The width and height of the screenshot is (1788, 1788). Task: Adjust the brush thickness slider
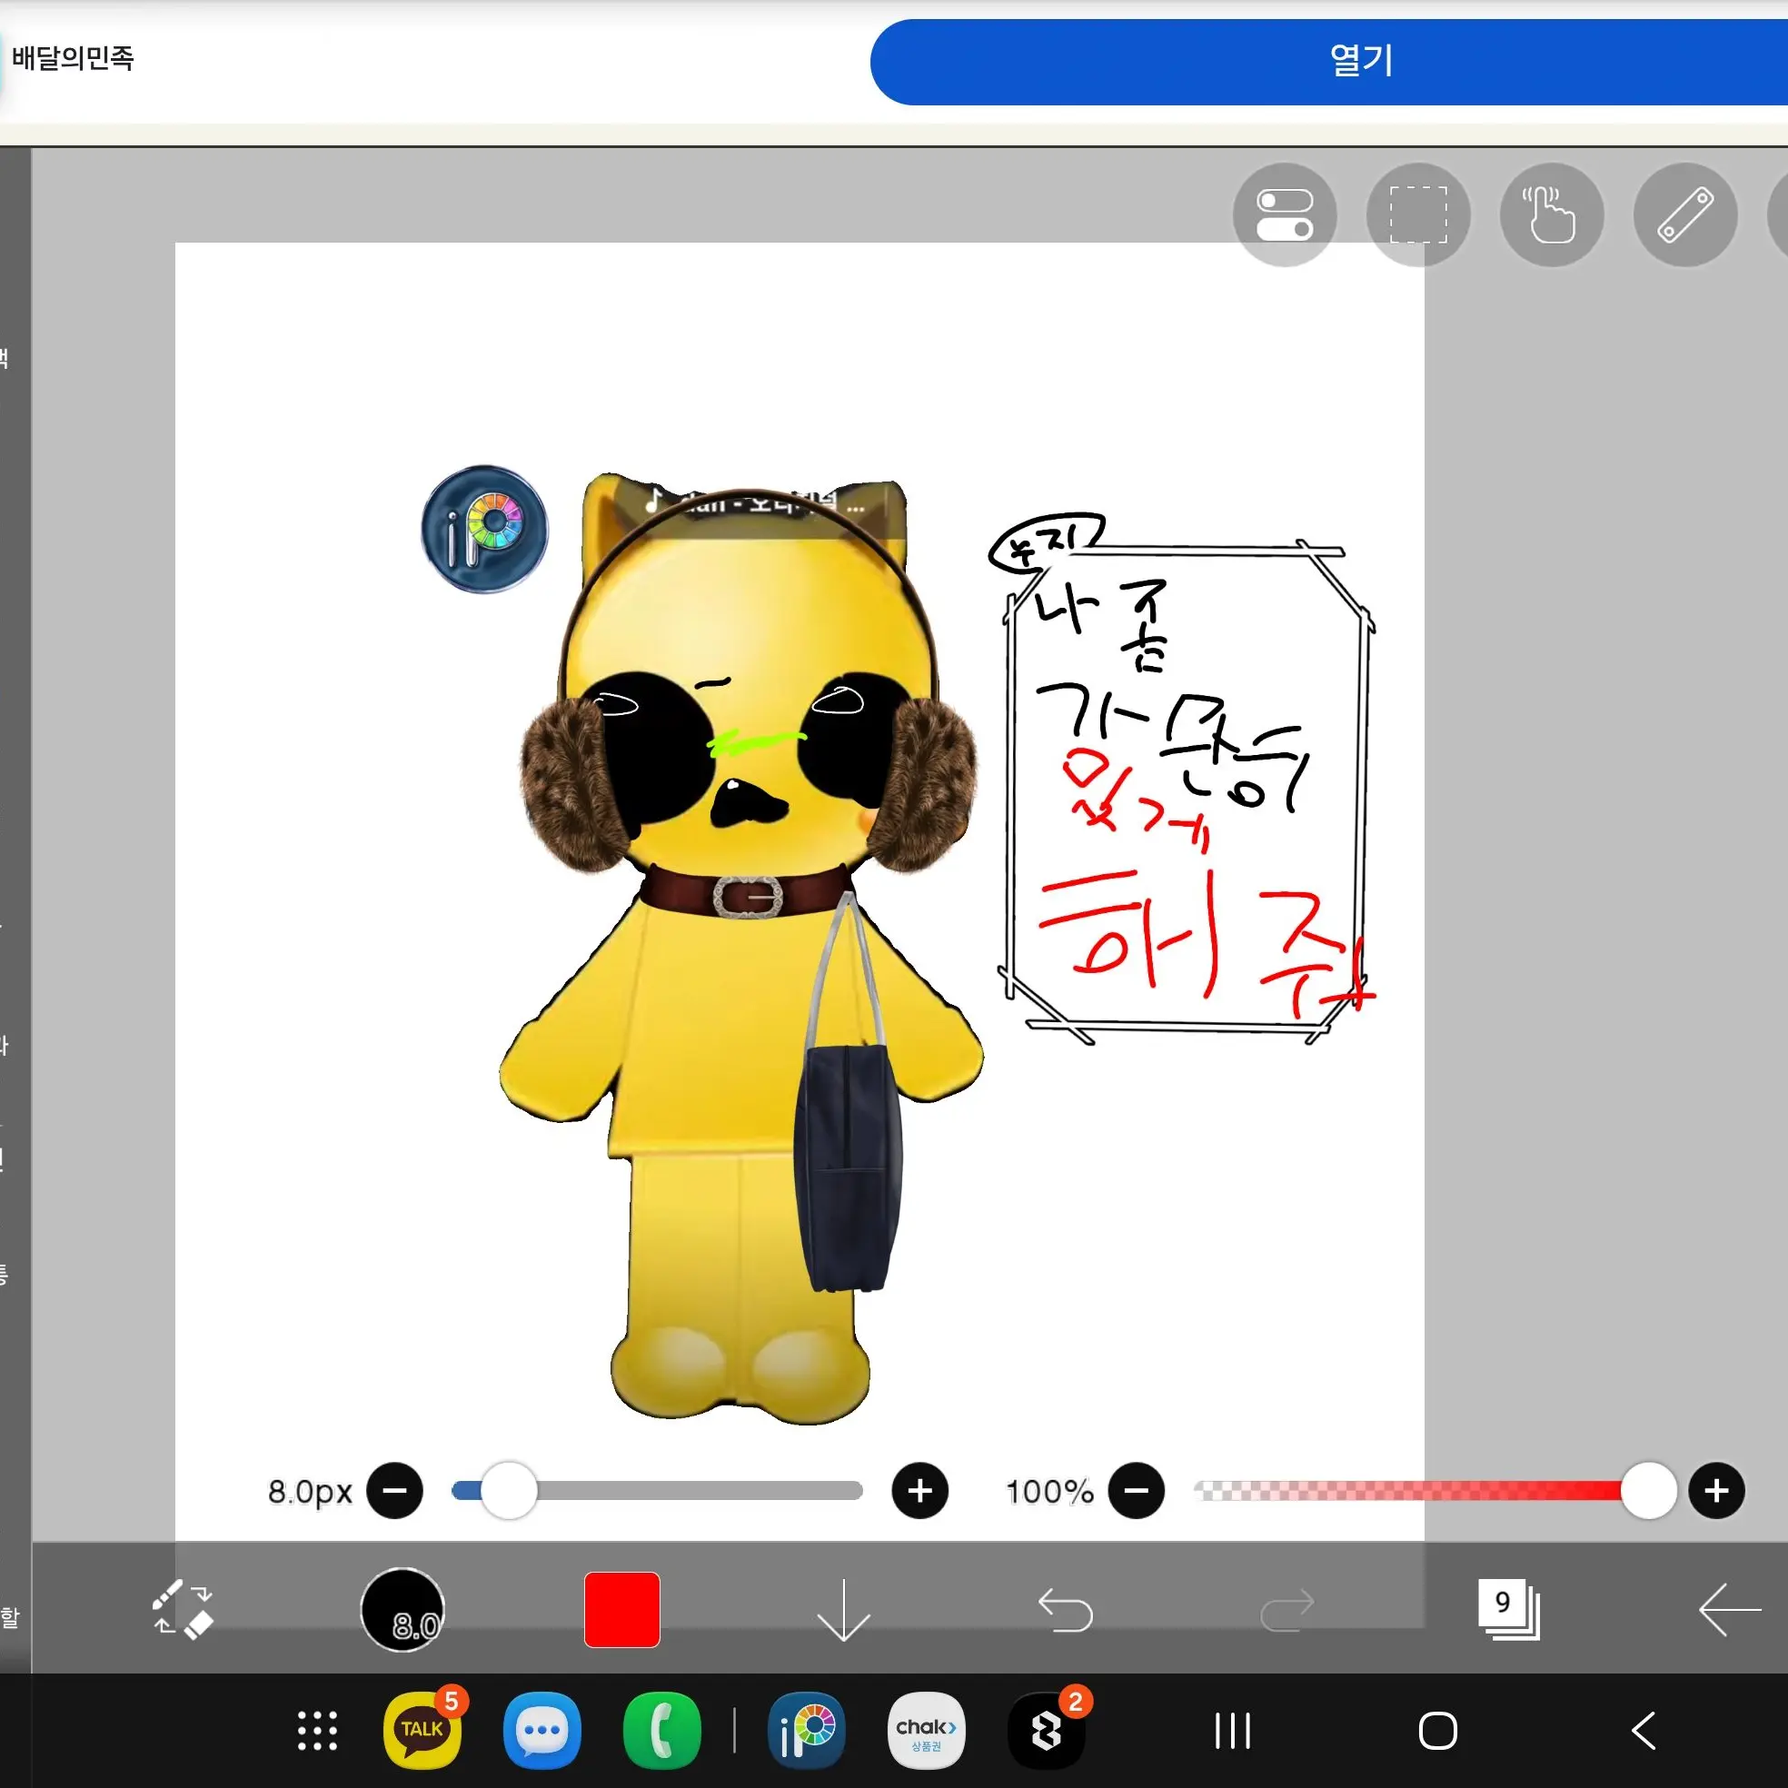(657, 1491)
